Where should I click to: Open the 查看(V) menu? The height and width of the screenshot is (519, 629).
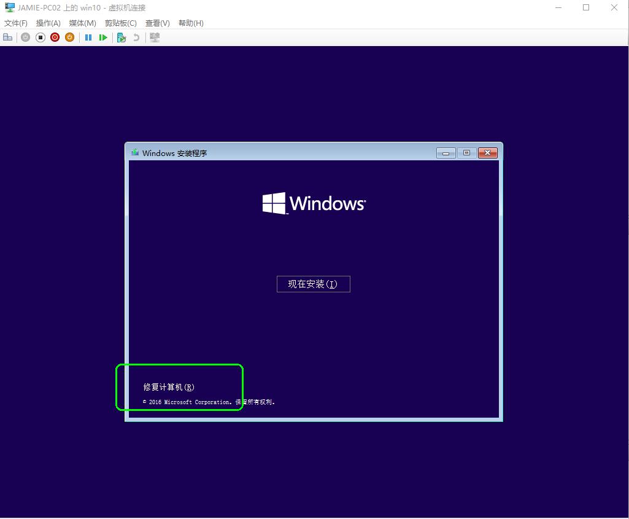[157, 23]
